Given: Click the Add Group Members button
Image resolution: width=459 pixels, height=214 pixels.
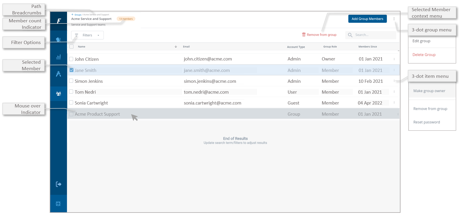Looking at the screenshot, I should (x=367, y=19).
